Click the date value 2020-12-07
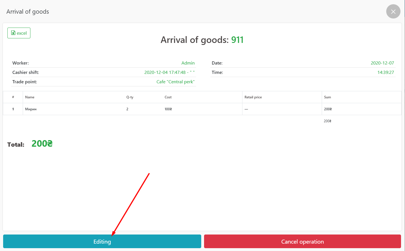The width and height of the screenshot is (405, 251). click(x=382, y=63)
